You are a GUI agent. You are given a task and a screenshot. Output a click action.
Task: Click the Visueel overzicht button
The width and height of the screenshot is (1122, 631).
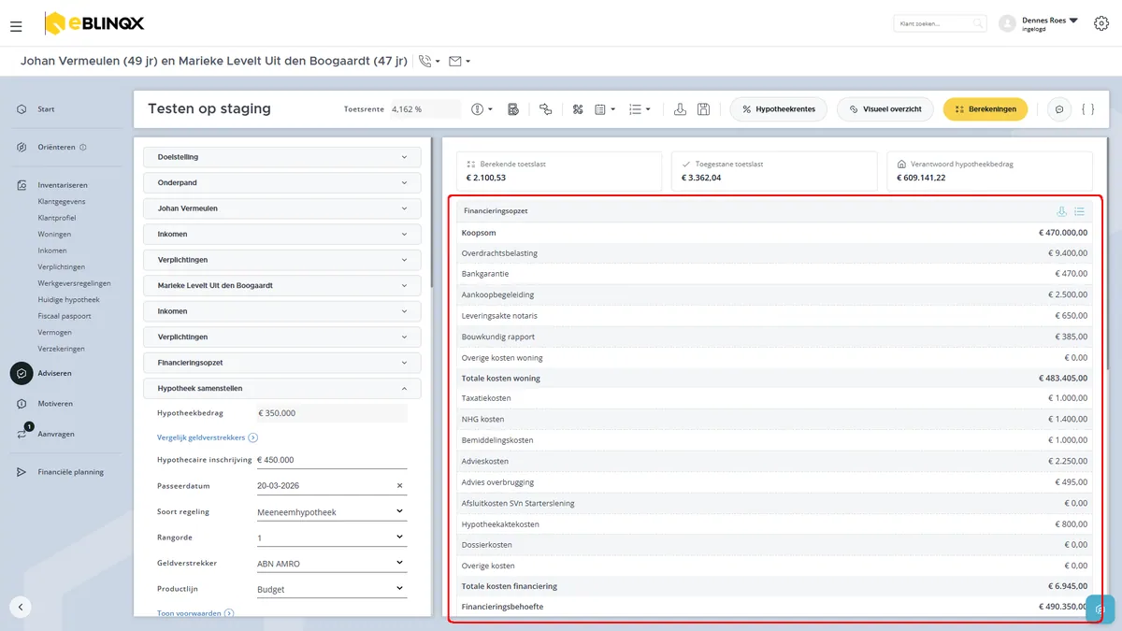(885, 109)
